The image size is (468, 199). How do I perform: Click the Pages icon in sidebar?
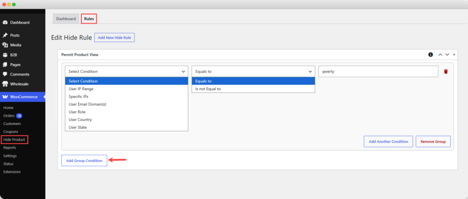5,65
